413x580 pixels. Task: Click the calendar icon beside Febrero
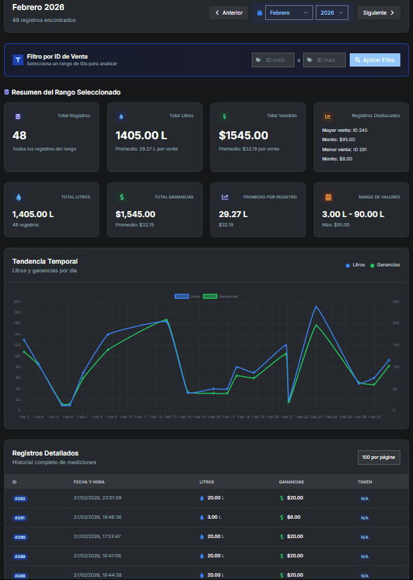point(259,13)
